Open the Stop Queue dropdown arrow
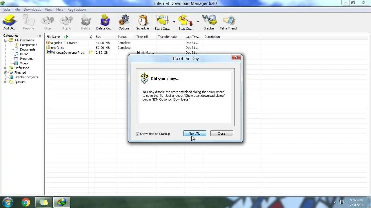Viewport: 371px width, 208px height. [198, 22]
